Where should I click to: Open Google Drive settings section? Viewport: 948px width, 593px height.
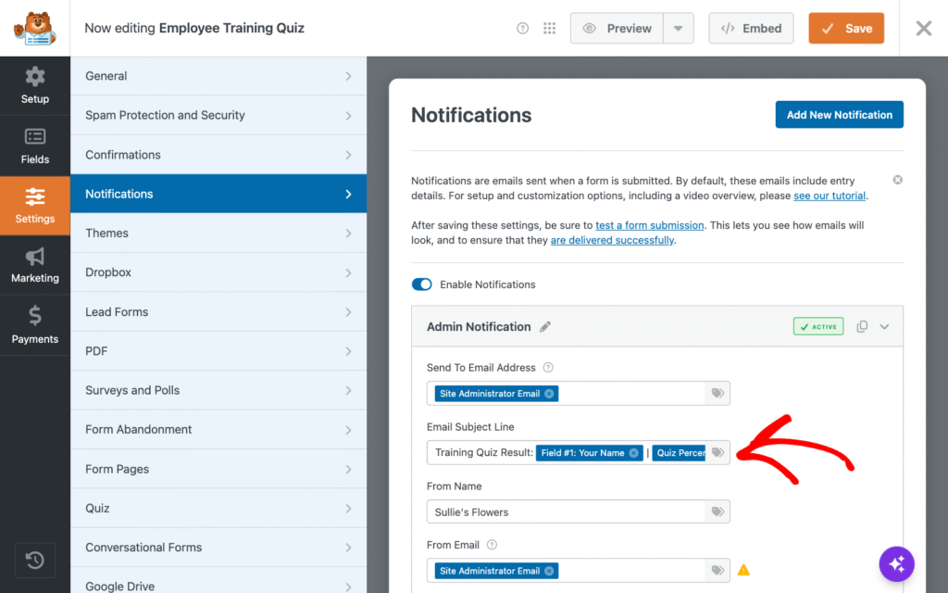tap(218, 582)
